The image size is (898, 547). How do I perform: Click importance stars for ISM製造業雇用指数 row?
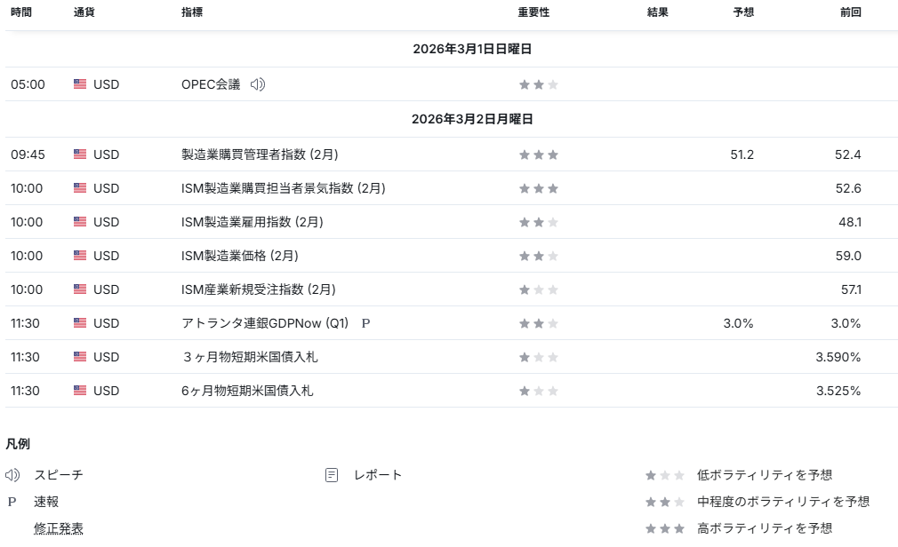539,222
